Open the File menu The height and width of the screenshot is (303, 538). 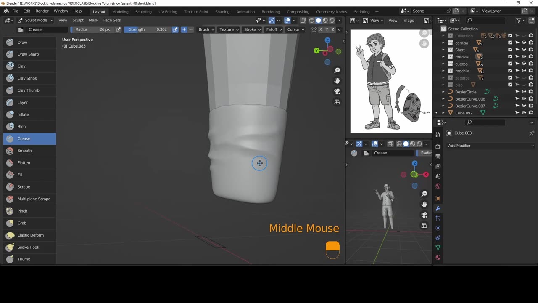15,11
